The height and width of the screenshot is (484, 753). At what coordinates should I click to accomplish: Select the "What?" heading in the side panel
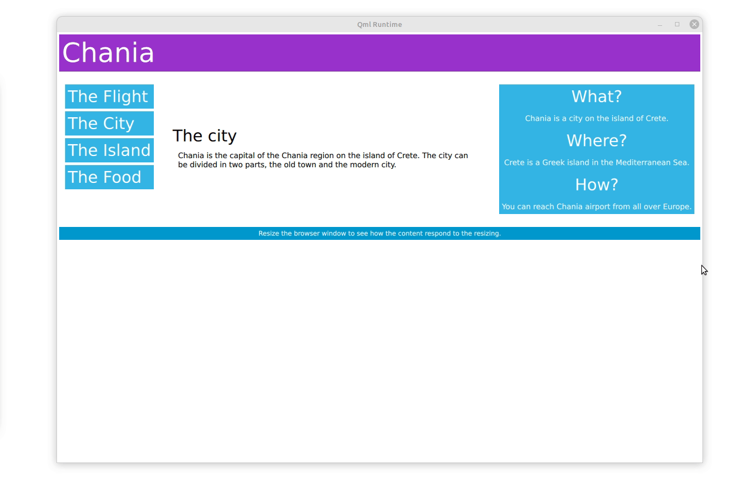point(596,96)
